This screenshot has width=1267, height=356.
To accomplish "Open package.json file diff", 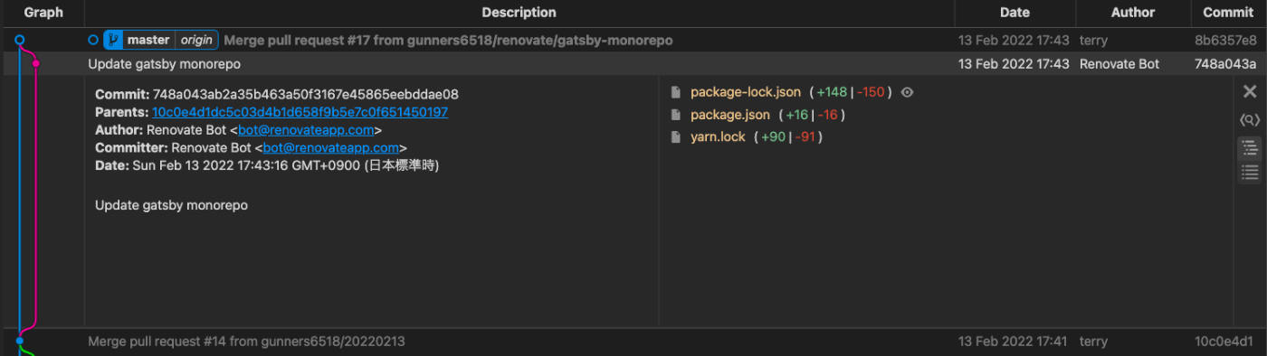I will 730,115.
